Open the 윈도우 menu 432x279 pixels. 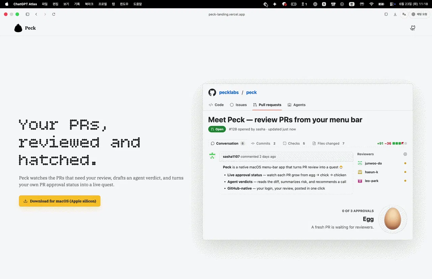pos(124,4)
